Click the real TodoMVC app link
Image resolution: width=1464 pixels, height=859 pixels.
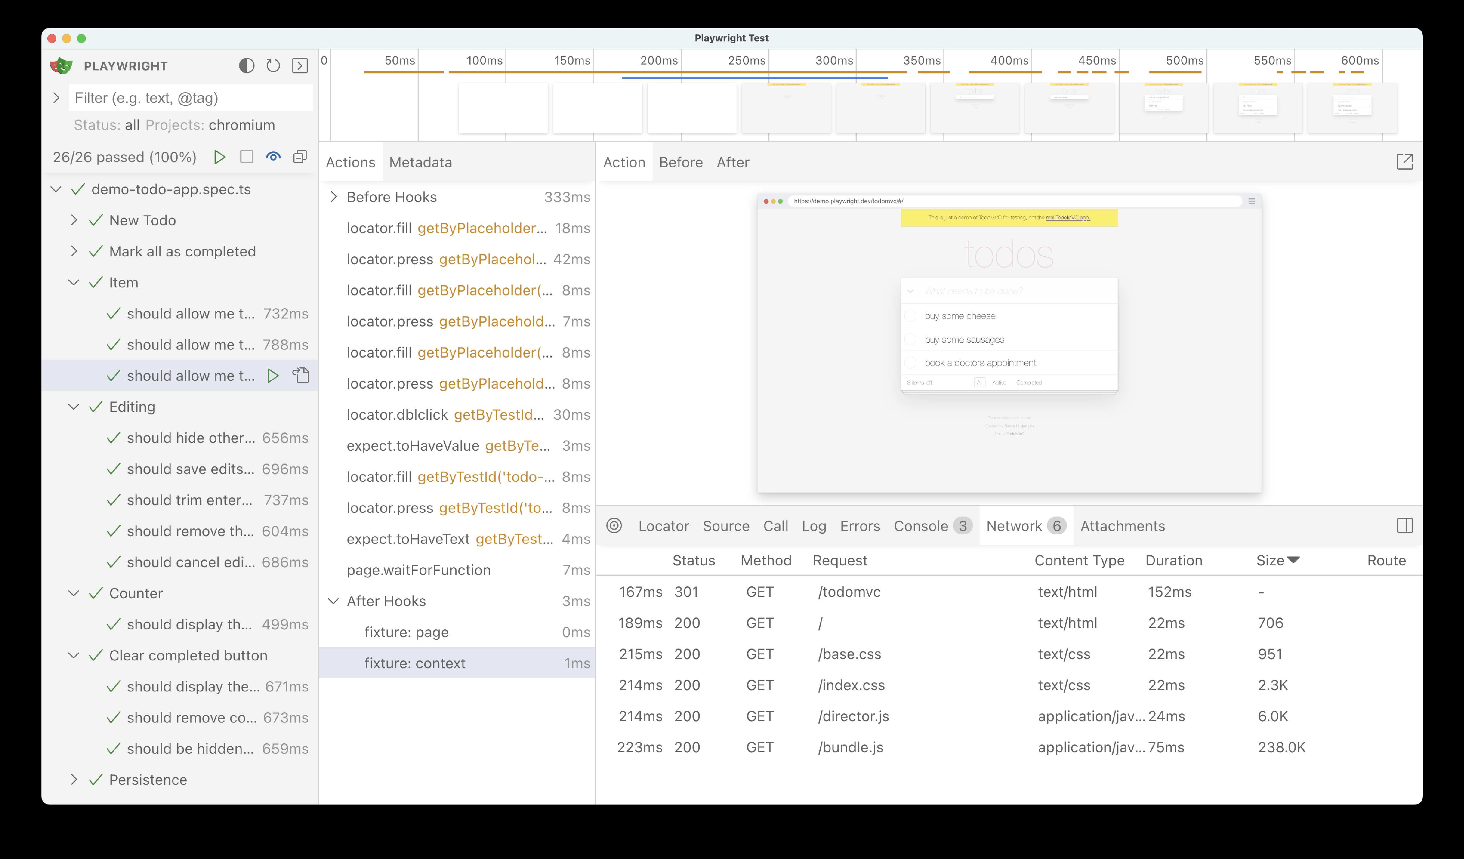click(x=1068, y=217)
